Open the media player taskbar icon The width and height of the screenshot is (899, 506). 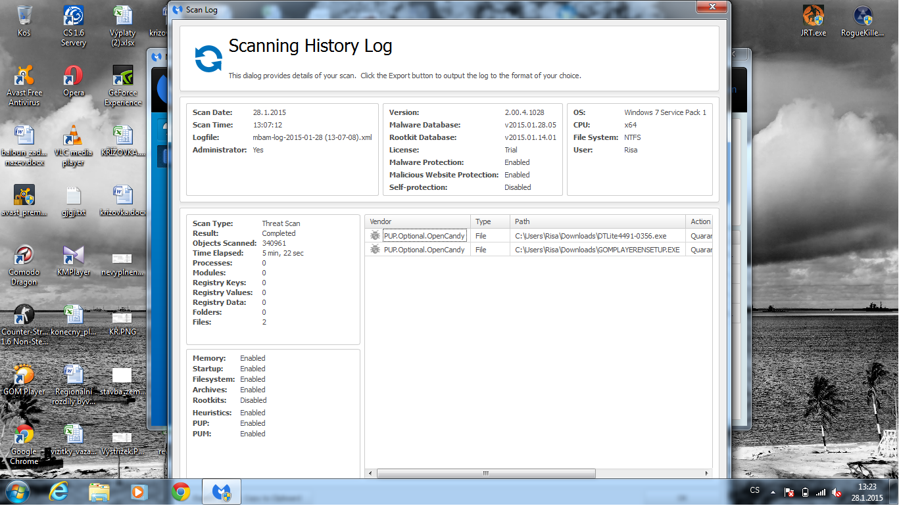pyautogui.click(x=139, y=492)
